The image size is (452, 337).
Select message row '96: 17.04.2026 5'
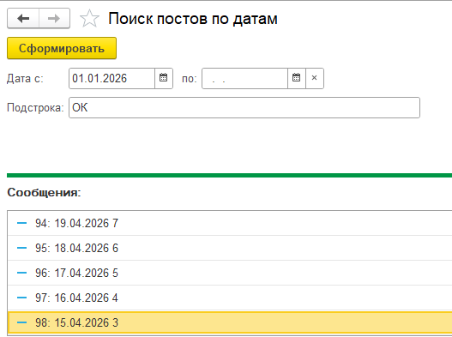click(230, 273)
